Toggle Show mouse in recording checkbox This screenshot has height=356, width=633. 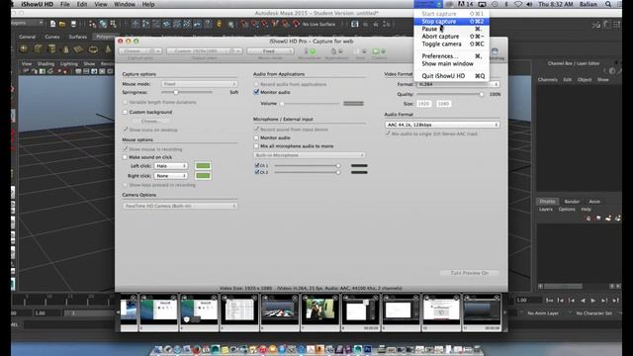coord(126,149)
